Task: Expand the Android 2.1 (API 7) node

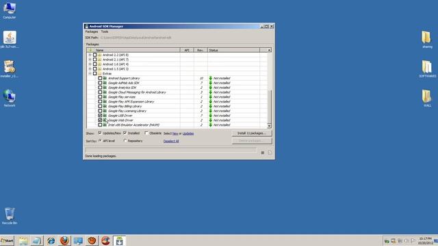Action: click(x=90, y=59)
